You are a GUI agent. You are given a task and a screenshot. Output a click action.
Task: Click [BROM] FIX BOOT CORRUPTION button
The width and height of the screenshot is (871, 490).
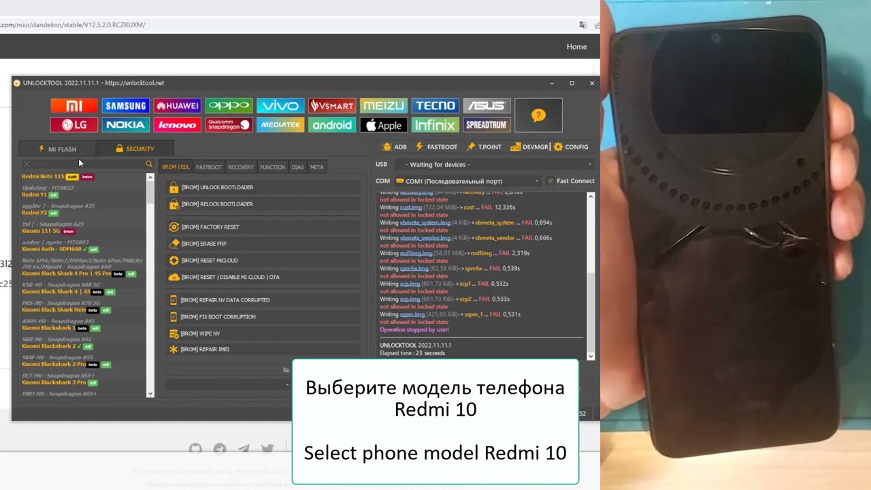(263, 317)
